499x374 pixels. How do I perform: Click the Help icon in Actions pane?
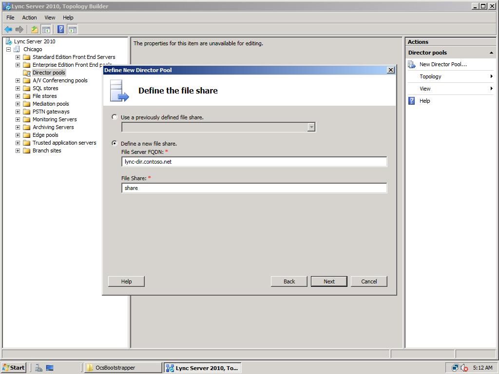[x=412, y=101]
